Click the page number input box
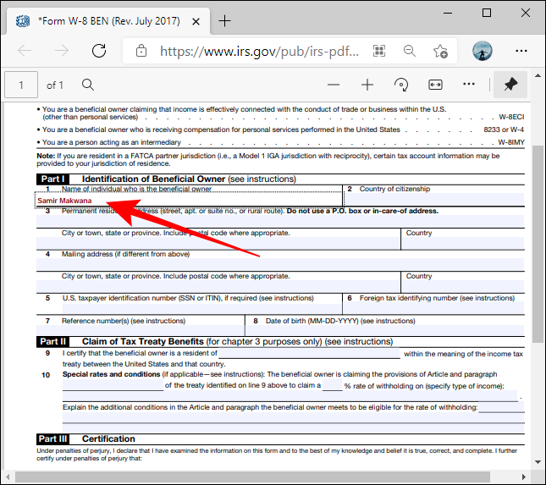 coord(22,85)
